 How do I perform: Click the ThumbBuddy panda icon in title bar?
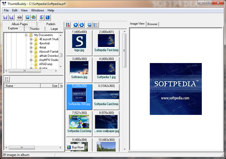(4, 3)
